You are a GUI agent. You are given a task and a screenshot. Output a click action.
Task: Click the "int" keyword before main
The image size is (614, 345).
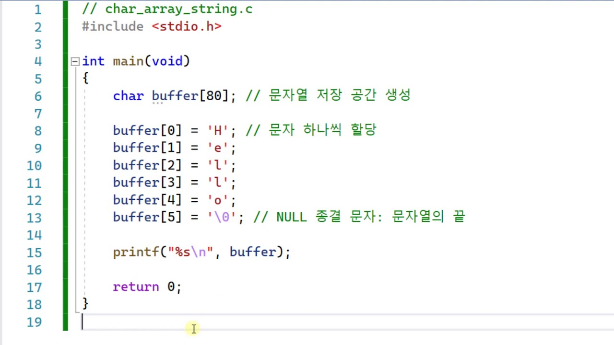tap(93, 61)
